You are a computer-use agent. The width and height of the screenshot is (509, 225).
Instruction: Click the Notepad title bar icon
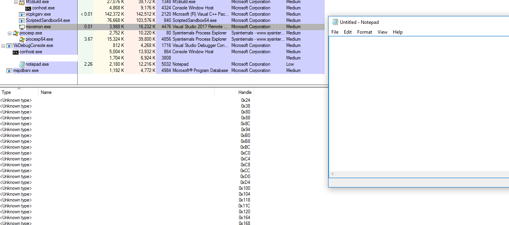[x=335, y=22]
